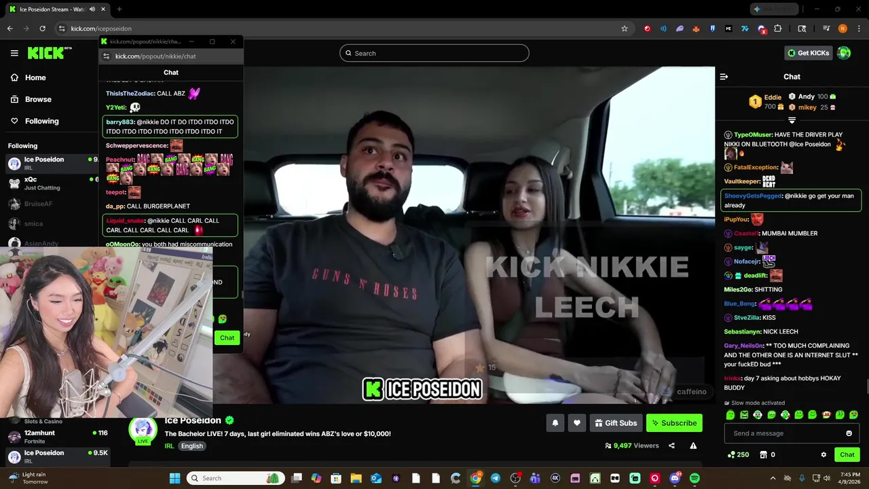Focus the Kick search box

[x=434, y=53]
